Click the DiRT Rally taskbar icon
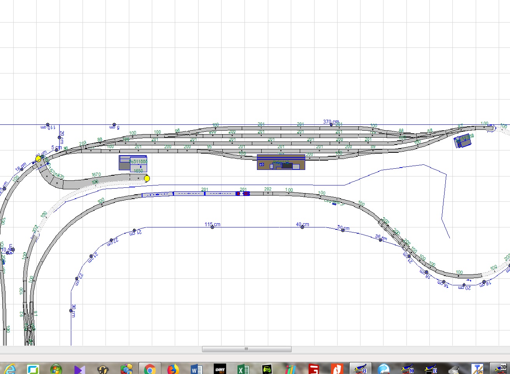 [x=220, y=369]
